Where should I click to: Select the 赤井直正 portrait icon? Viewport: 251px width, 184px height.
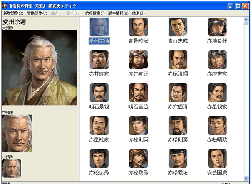coord(139,60)
